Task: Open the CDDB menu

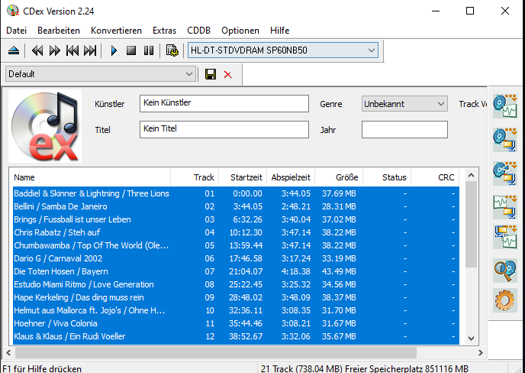Action: click(x=199, y=31)
